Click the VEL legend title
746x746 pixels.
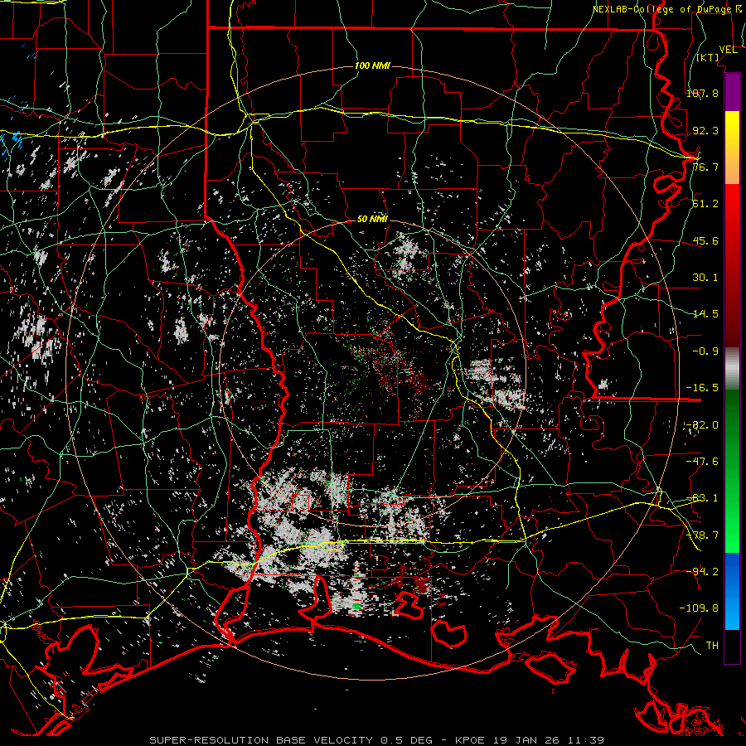tap(728, 50)
